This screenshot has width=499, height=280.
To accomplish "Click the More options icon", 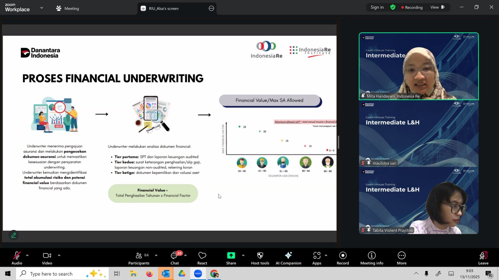I will 401,258.
